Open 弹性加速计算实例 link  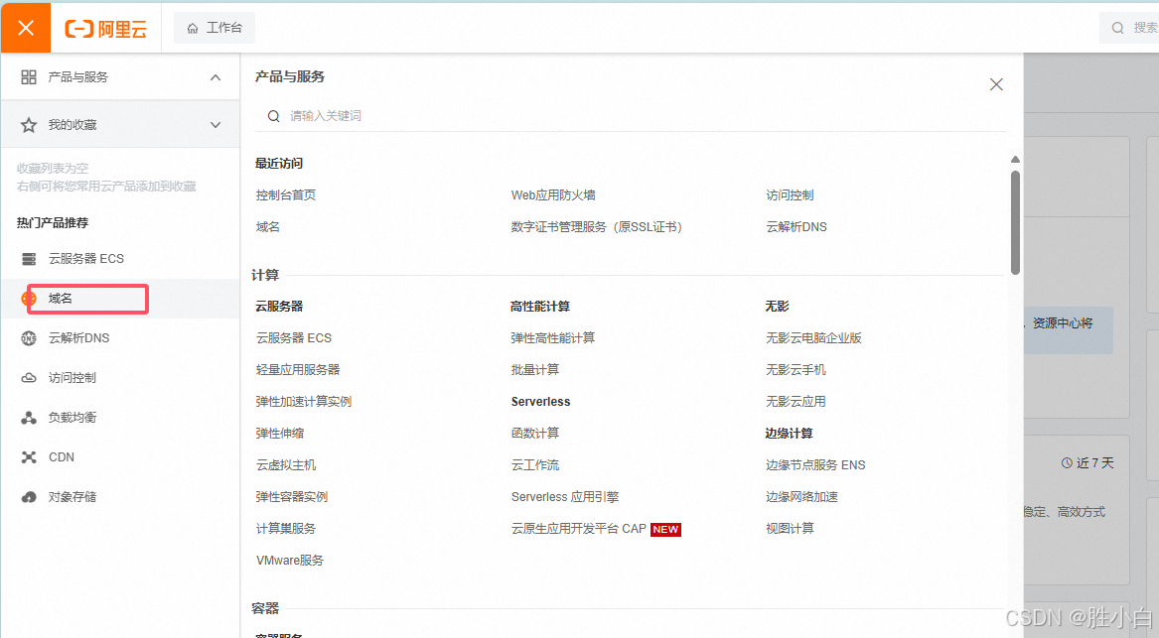(304, 402)
